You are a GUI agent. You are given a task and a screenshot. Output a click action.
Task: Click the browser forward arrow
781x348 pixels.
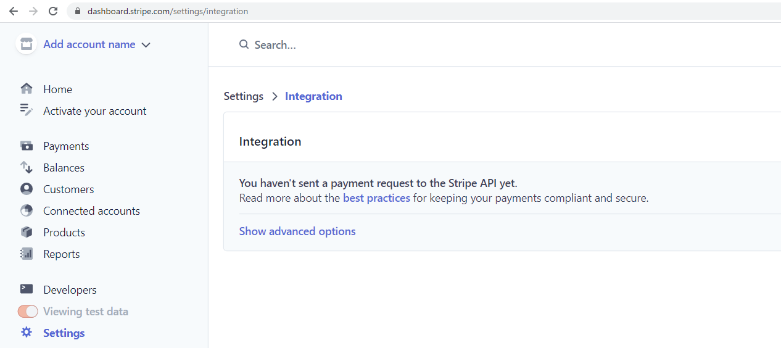pyautogui.click(x=33, y=11)
